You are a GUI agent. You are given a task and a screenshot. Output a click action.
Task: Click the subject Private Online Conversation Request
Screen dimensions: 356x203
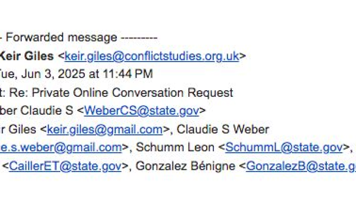coord(128,93)
